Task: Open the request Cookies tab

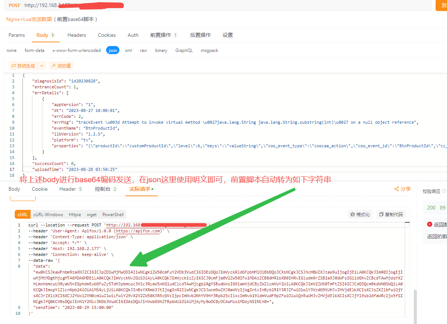Action: pos(107,35)
